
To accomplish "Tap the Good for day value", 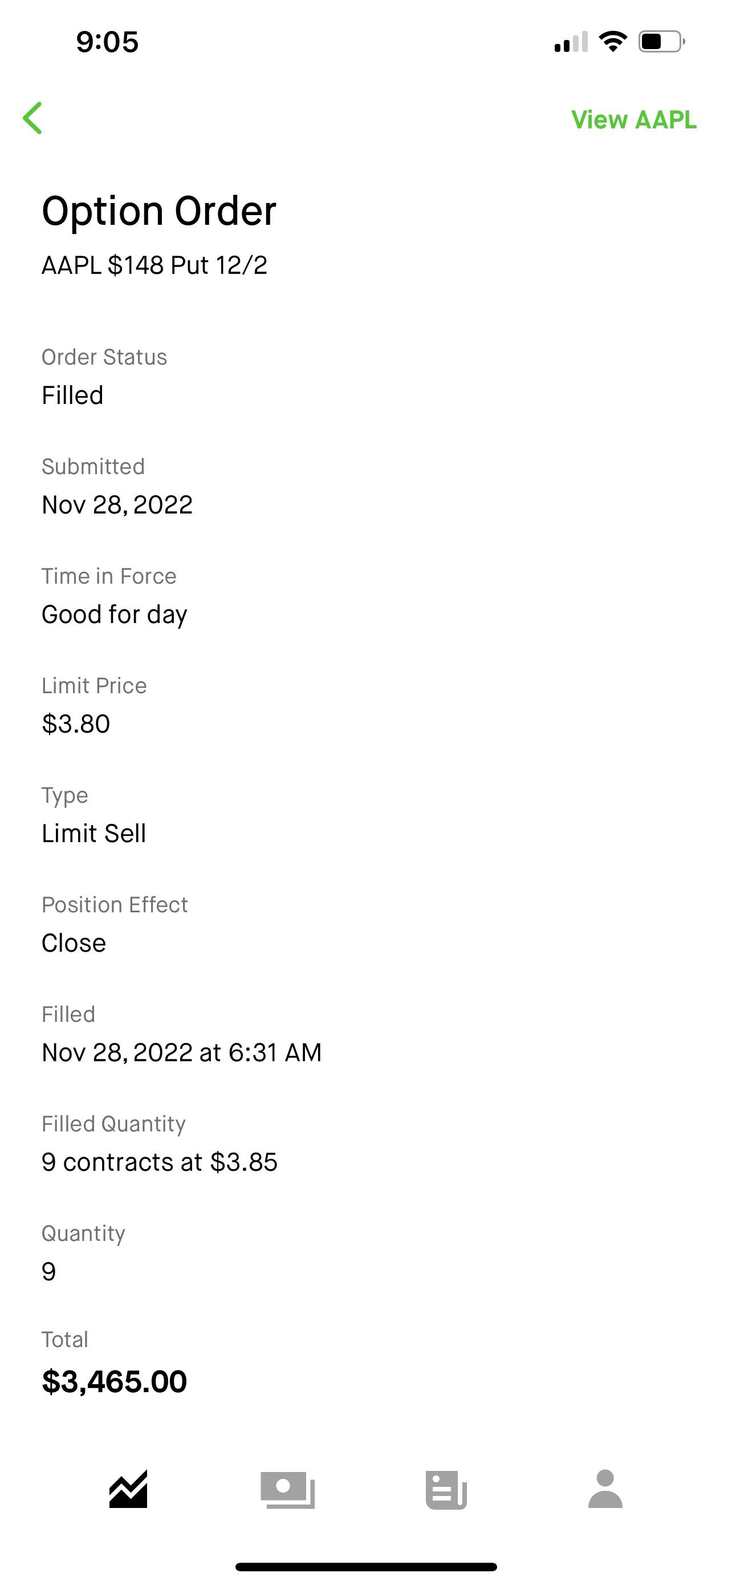I will point(115,614).
